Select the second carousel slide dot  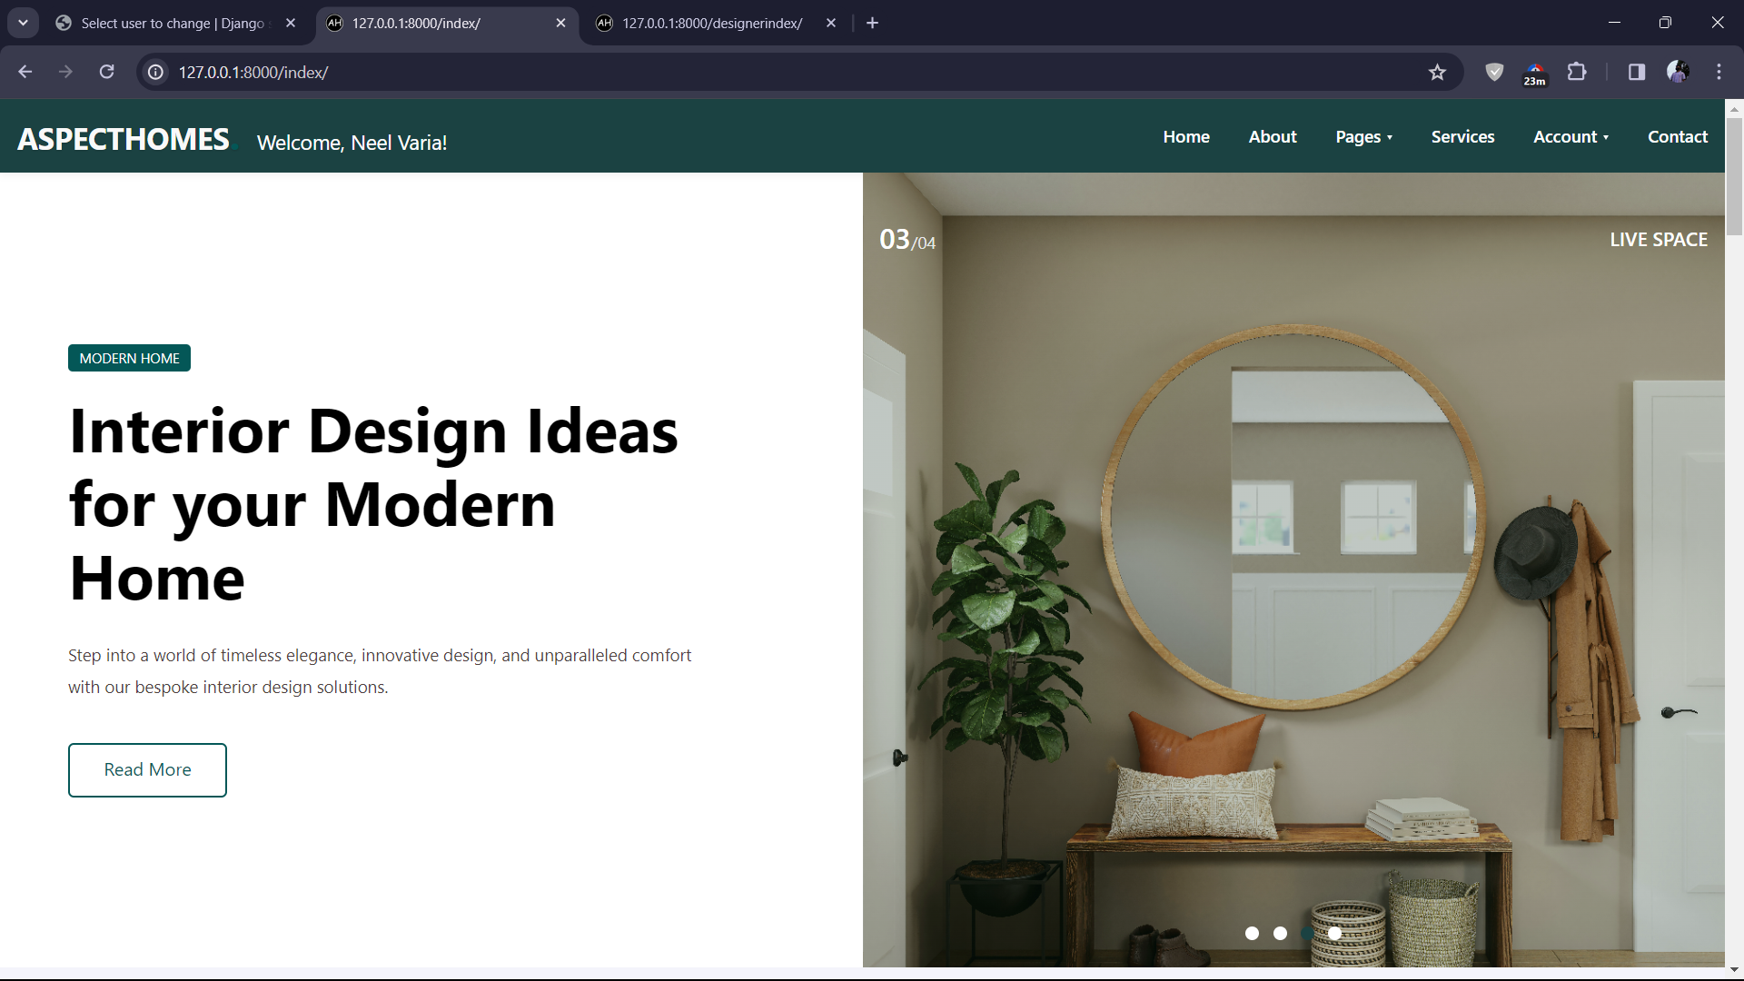(x=1280, y=933)
